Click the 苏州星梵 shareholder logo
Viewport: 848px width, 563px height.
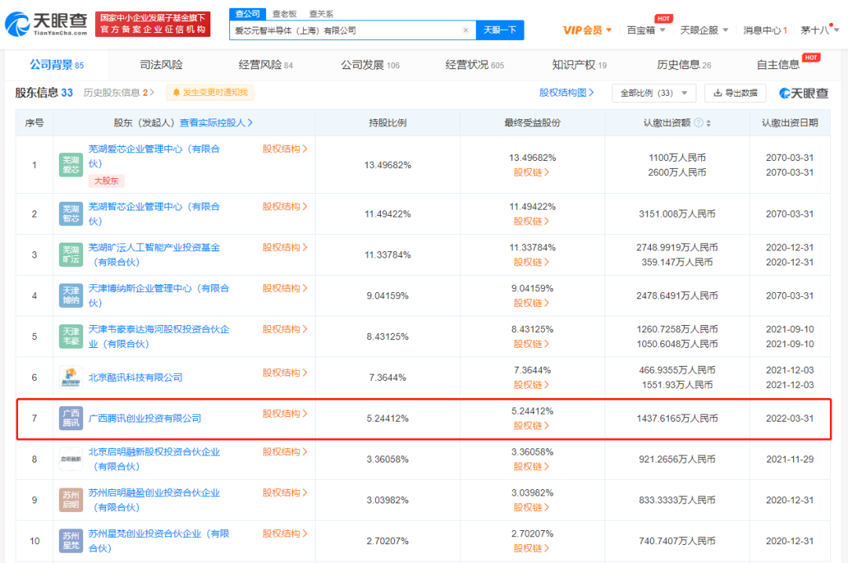tap(71, 541)
